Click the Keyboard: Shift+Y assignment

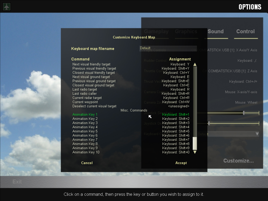(176, 69)
